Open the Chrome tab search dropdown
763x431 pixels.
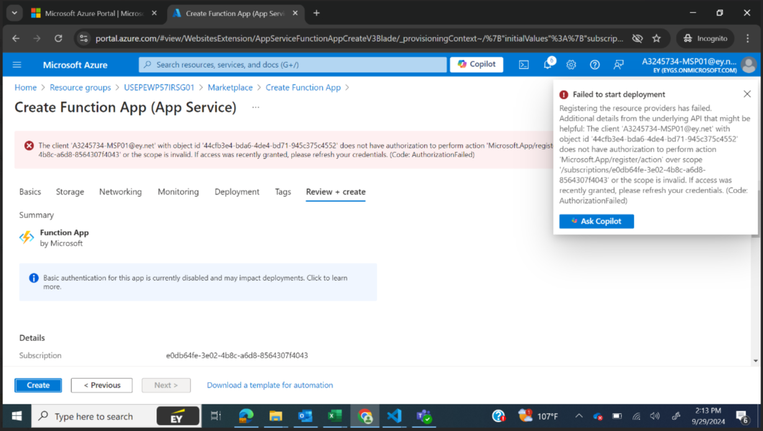tap(14, 12)
